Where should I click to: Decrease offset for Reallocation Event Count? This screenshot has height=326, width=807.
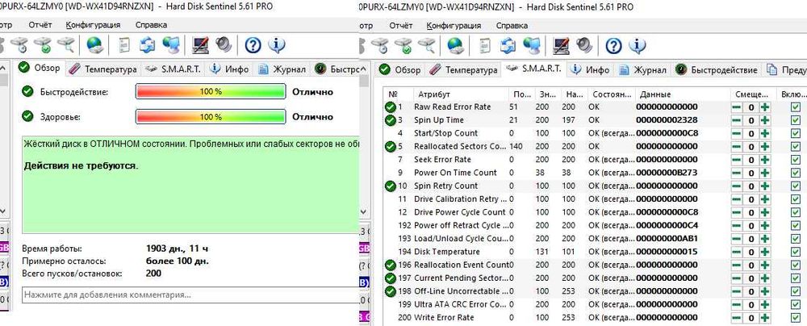tap(737, 265)
